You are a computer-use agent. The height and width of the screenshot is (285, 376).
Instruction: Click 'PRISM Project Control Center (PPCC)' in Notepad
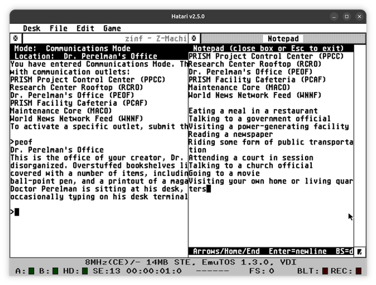click(266, 57)
